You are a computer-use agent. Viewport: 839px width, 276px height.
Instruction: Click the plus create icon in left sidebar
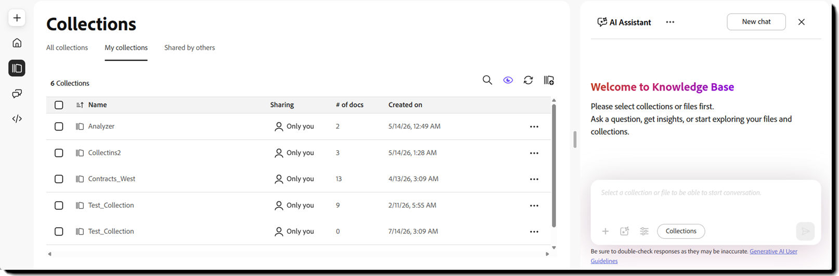click(17, 18)
